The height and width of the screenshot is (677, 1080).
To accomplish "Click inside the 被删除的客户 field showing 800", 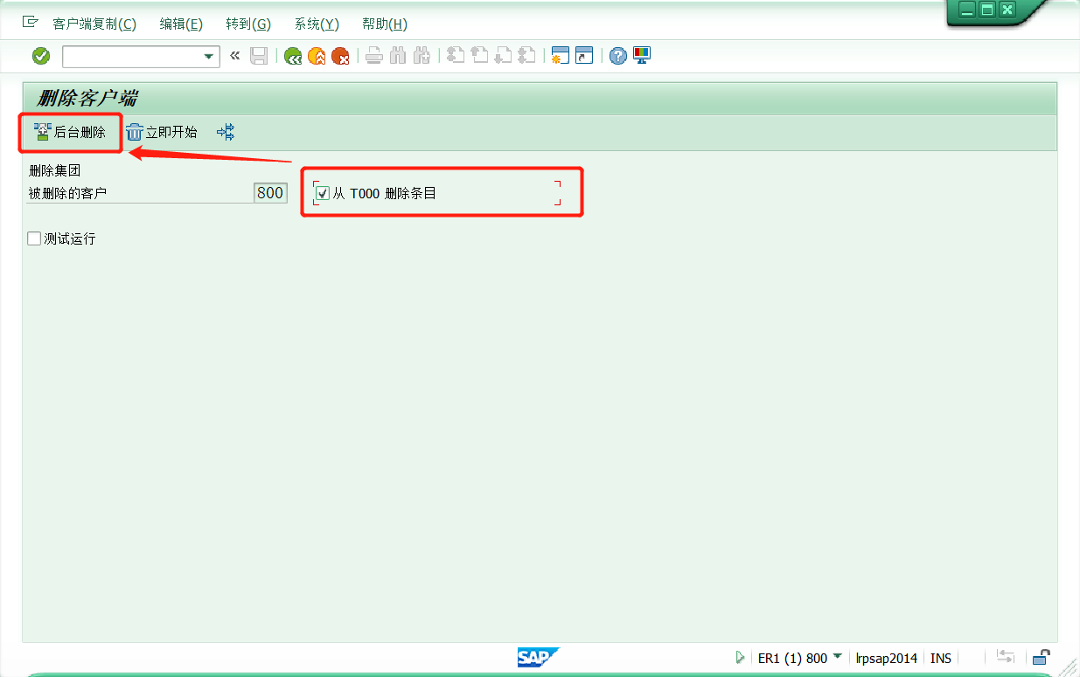I will [x=269, y=192].
